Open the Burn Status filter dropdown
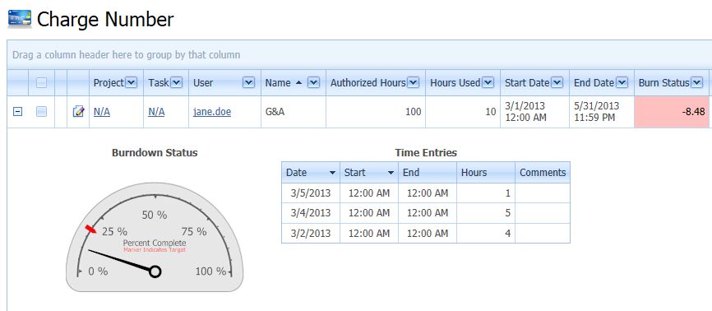The height and width of the screenshot is (311, 712). (x=696, y=83)
